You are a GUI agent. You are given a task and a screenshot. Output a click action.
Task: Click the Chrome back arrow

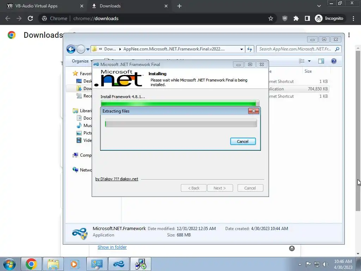coord(8,18)
